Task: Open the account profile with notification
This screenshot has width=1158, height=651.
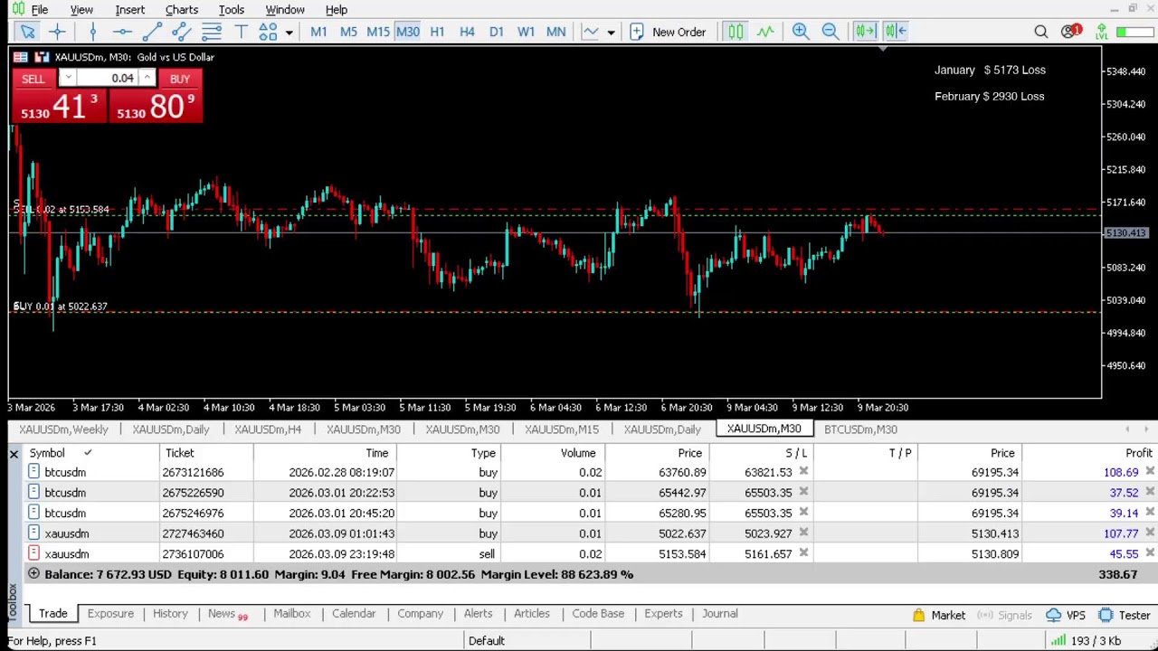Action: click(1071, 32)
